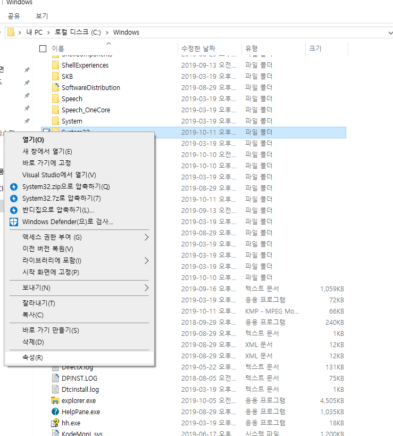Click the Windows Defender shield icon
The width and height of the screenshot is (393, 436).
click(14, 222)
